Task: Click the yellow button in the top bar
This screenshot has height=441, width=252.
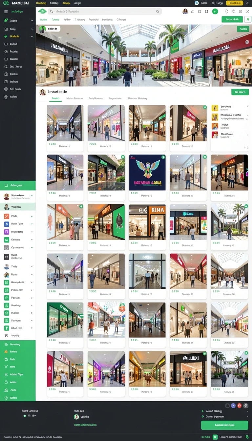Action: coord(235,3)
